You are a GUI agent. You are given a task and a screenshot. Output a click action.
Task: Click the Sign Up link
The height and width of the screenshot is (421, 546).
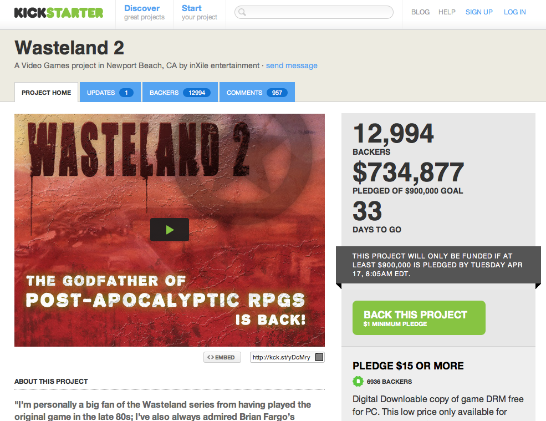[479, 12]
